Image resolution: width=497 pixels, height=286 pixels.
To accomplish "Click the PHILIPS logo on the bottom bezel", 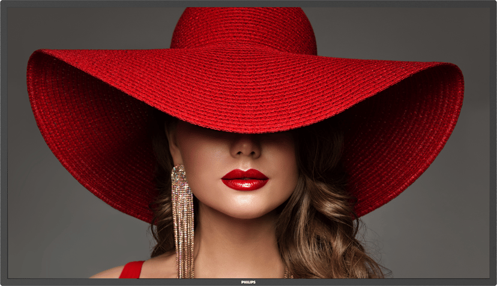I will coord(248,282).
